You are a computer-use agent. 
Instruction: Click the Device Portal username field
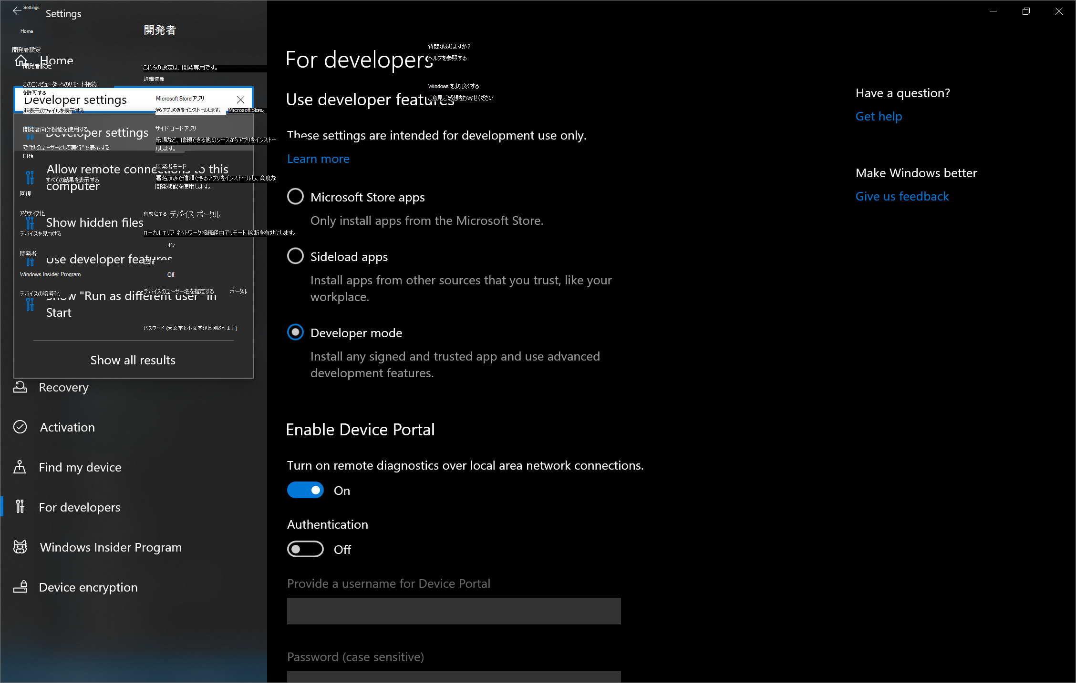(454, 611)
